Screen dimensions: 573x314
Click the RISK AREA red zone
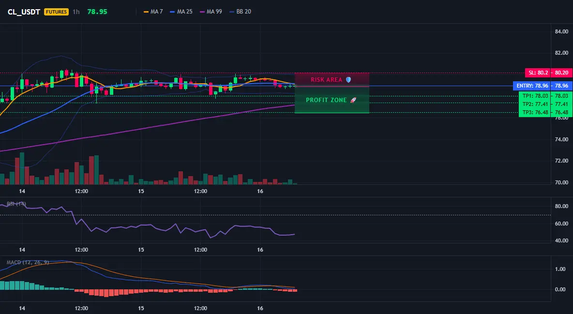332,79
